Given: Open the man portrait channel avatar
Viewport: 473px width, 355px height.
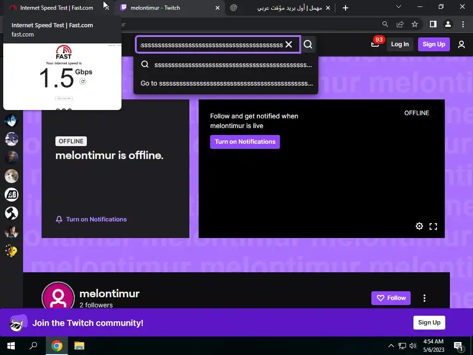Looking at the screenshot, I should point(12,232).
